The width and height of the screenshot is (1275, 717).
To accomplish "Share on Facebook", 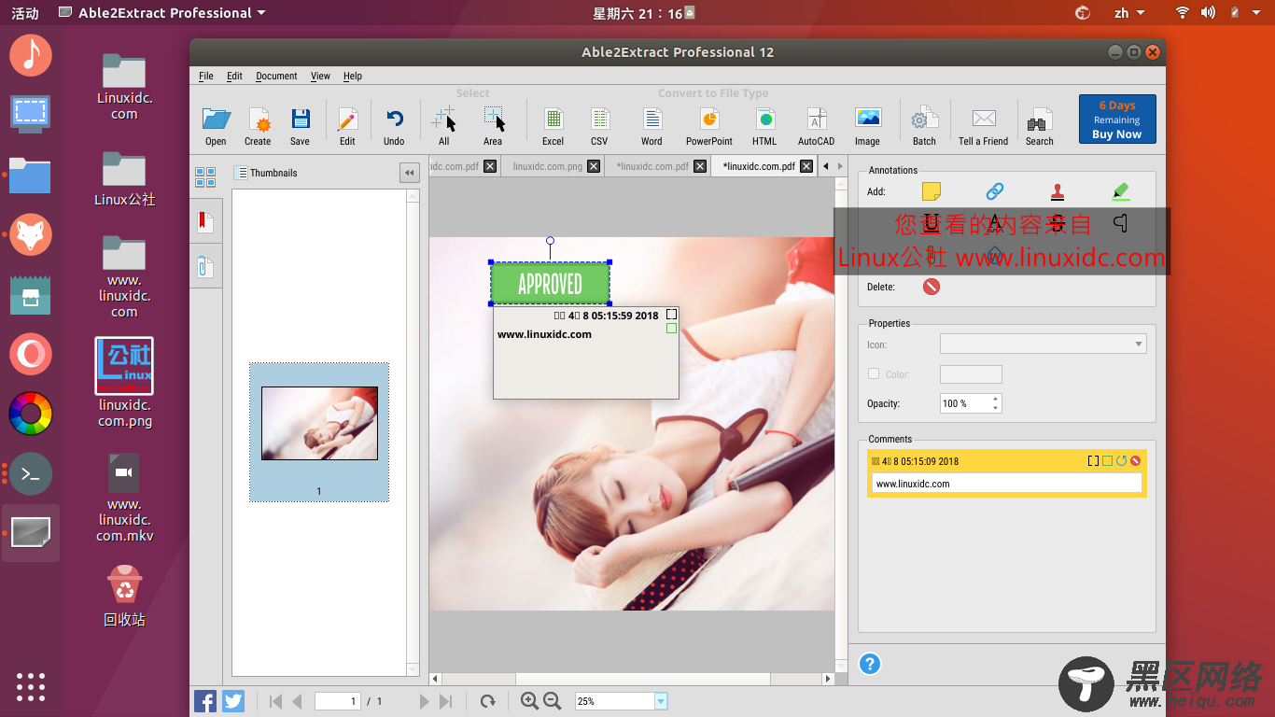I will tap(205, 701).
